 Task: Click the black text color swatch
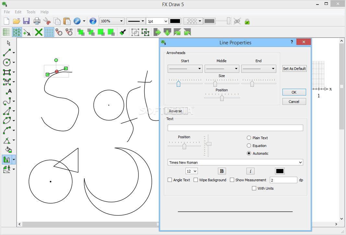coord(280,171)
